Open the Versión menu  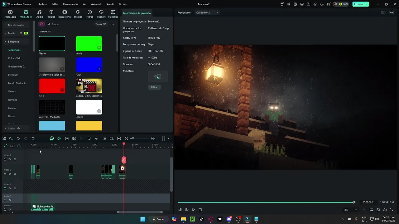point(123,4)
